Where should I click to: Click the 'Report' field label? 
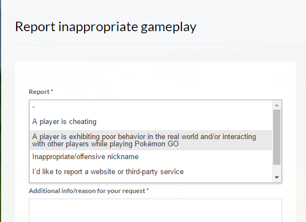coord(39,92)
